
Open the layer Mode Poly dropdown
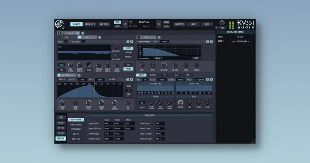pyautogui.click(x=145, y=80)
